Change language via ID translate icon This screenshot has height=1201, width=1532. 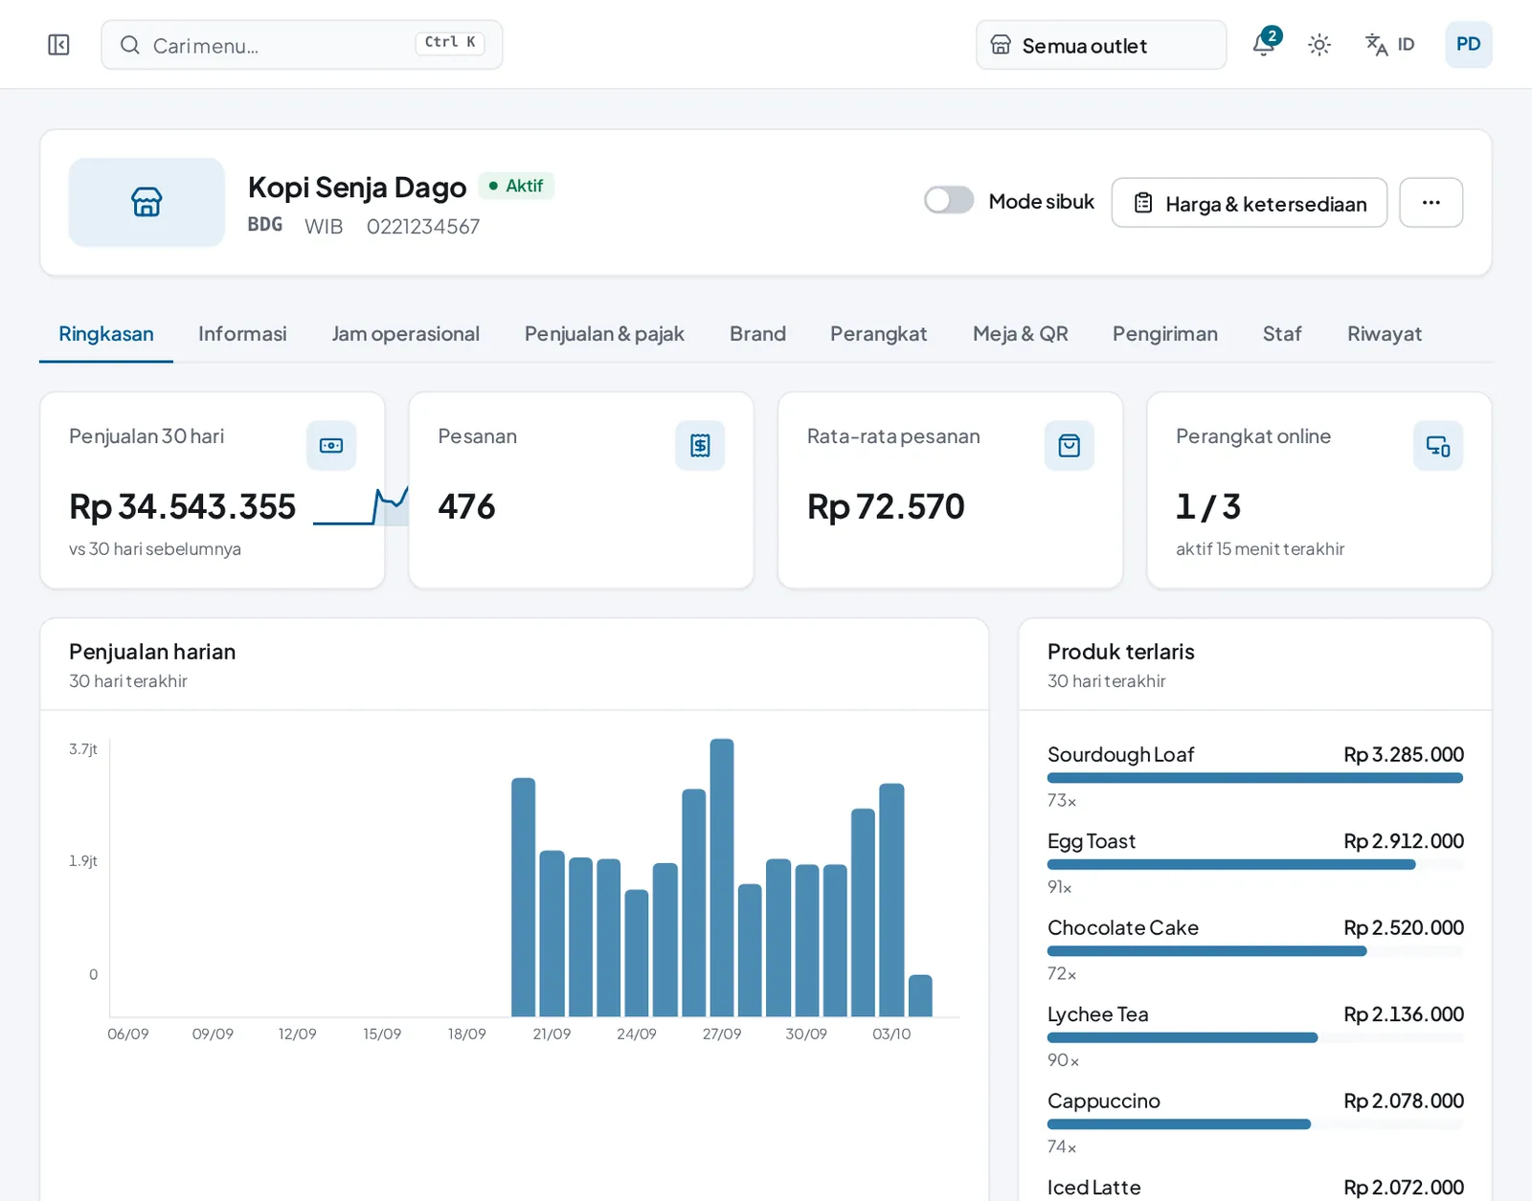point(1389,45)
